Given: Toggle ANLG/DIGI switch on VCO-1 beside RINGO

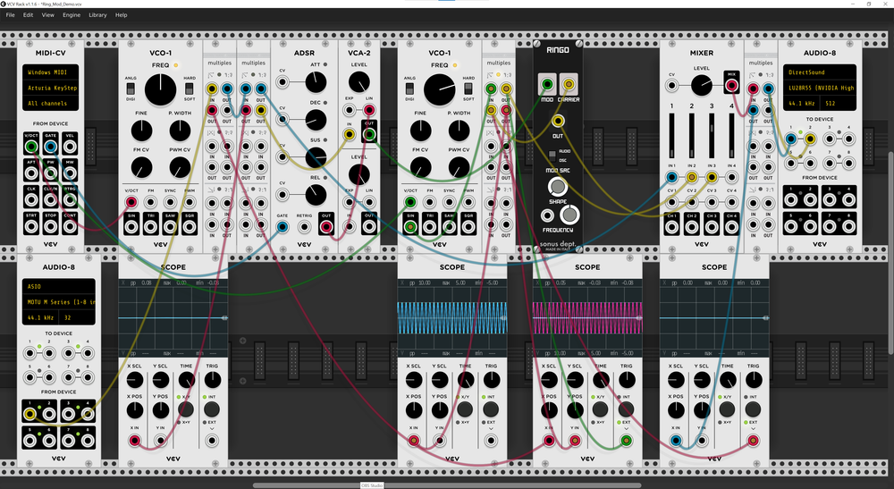Looking at the screenshot, I should [x=409, y=89].
